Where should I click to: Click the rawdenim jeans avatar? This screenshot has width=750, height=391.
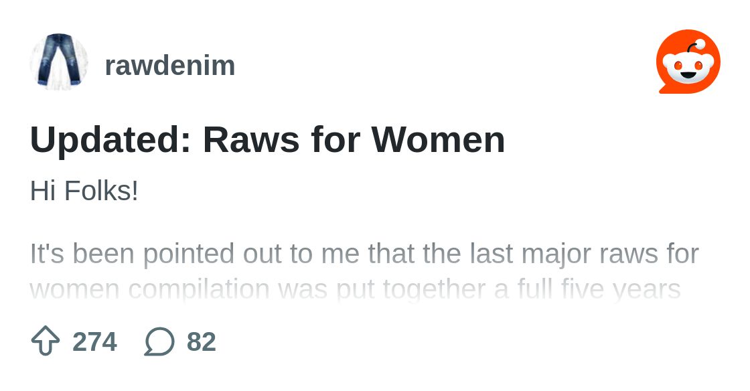(59, 62)
